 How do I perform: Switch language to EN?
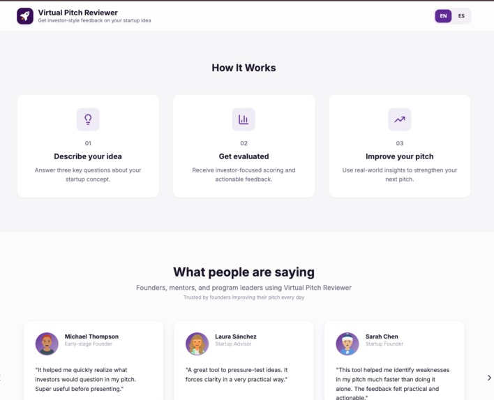point(443,16)
